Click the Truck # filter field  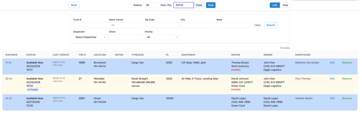click(x=91, y=25)
